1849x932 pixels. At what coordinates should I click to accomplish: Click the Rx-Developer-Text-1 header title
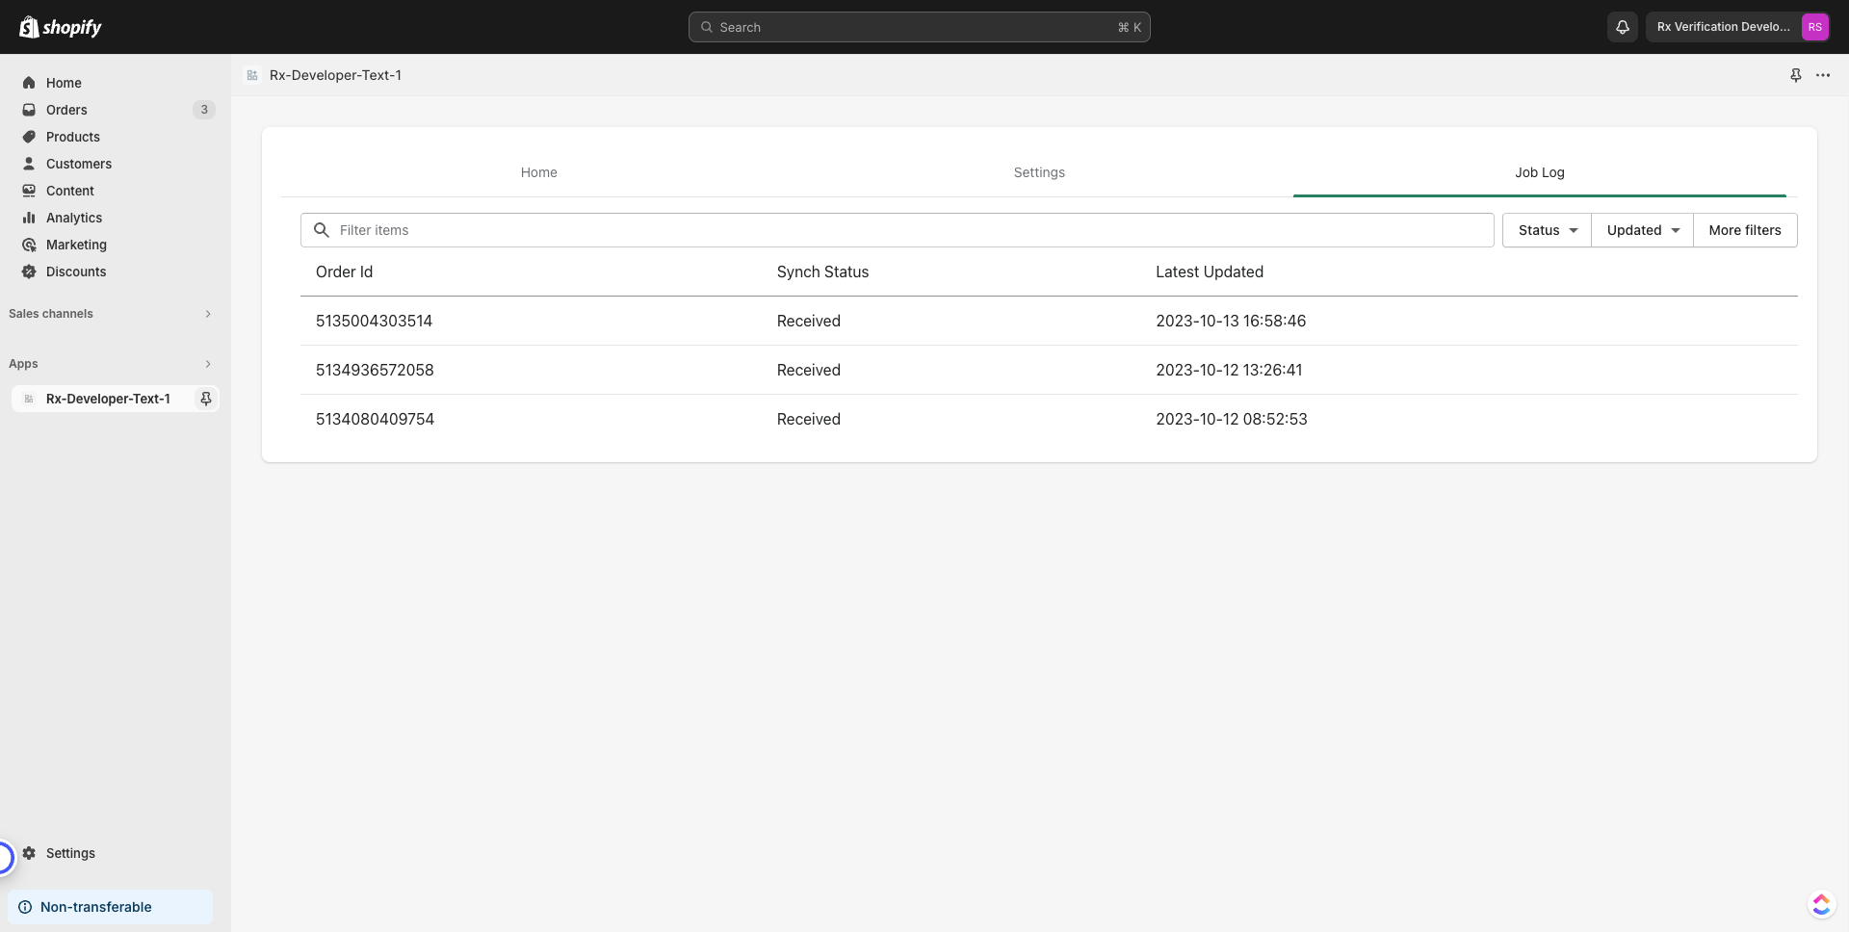coord(335,75)
